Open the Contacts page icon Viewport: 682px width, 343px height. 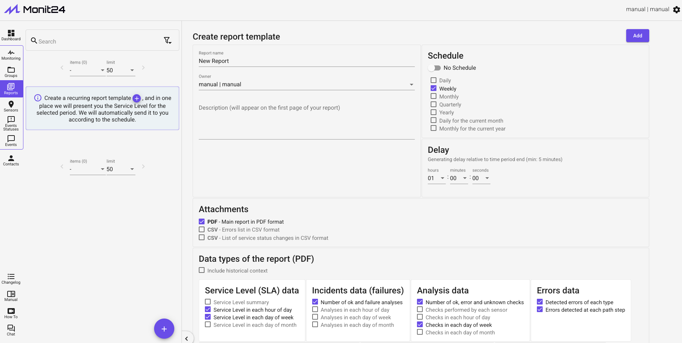11,160
